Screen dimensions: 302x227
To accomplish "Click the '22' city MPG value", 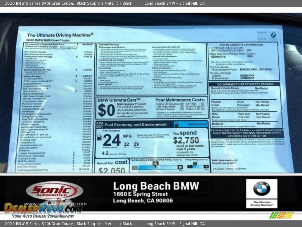I will point(126,144).
